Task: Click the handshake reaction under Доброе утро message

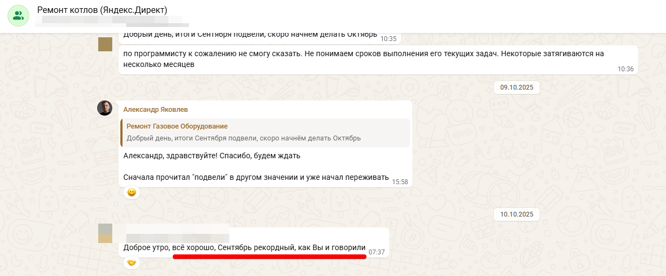Action: 132,263
